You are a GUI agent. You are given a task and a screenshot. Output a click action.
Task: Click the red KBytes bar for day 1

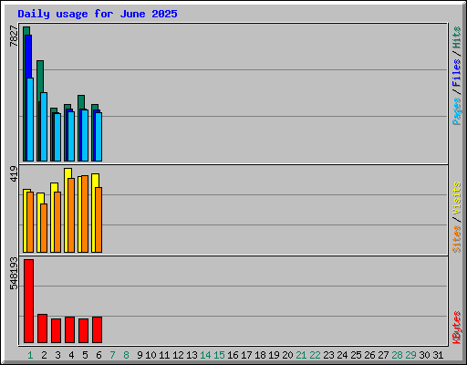pyautogui.click(x=29, y=301)
